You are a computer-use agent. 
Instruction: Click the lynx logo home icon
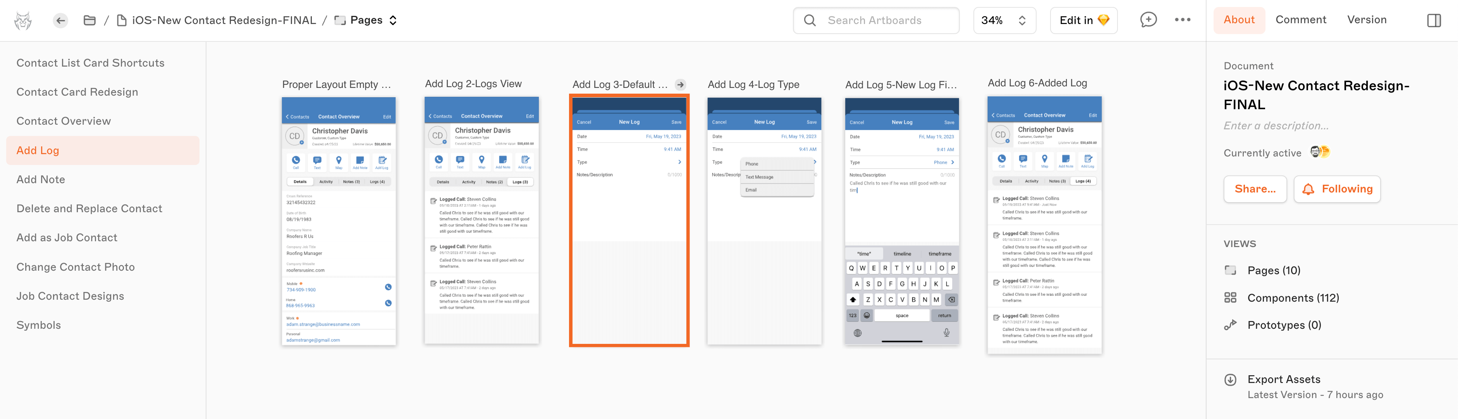click(x=22, y=21)
